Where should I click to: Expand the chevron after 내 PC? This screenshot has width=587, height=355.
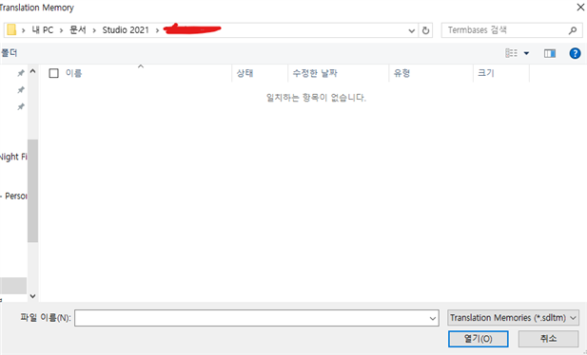(x=61, y=30)
